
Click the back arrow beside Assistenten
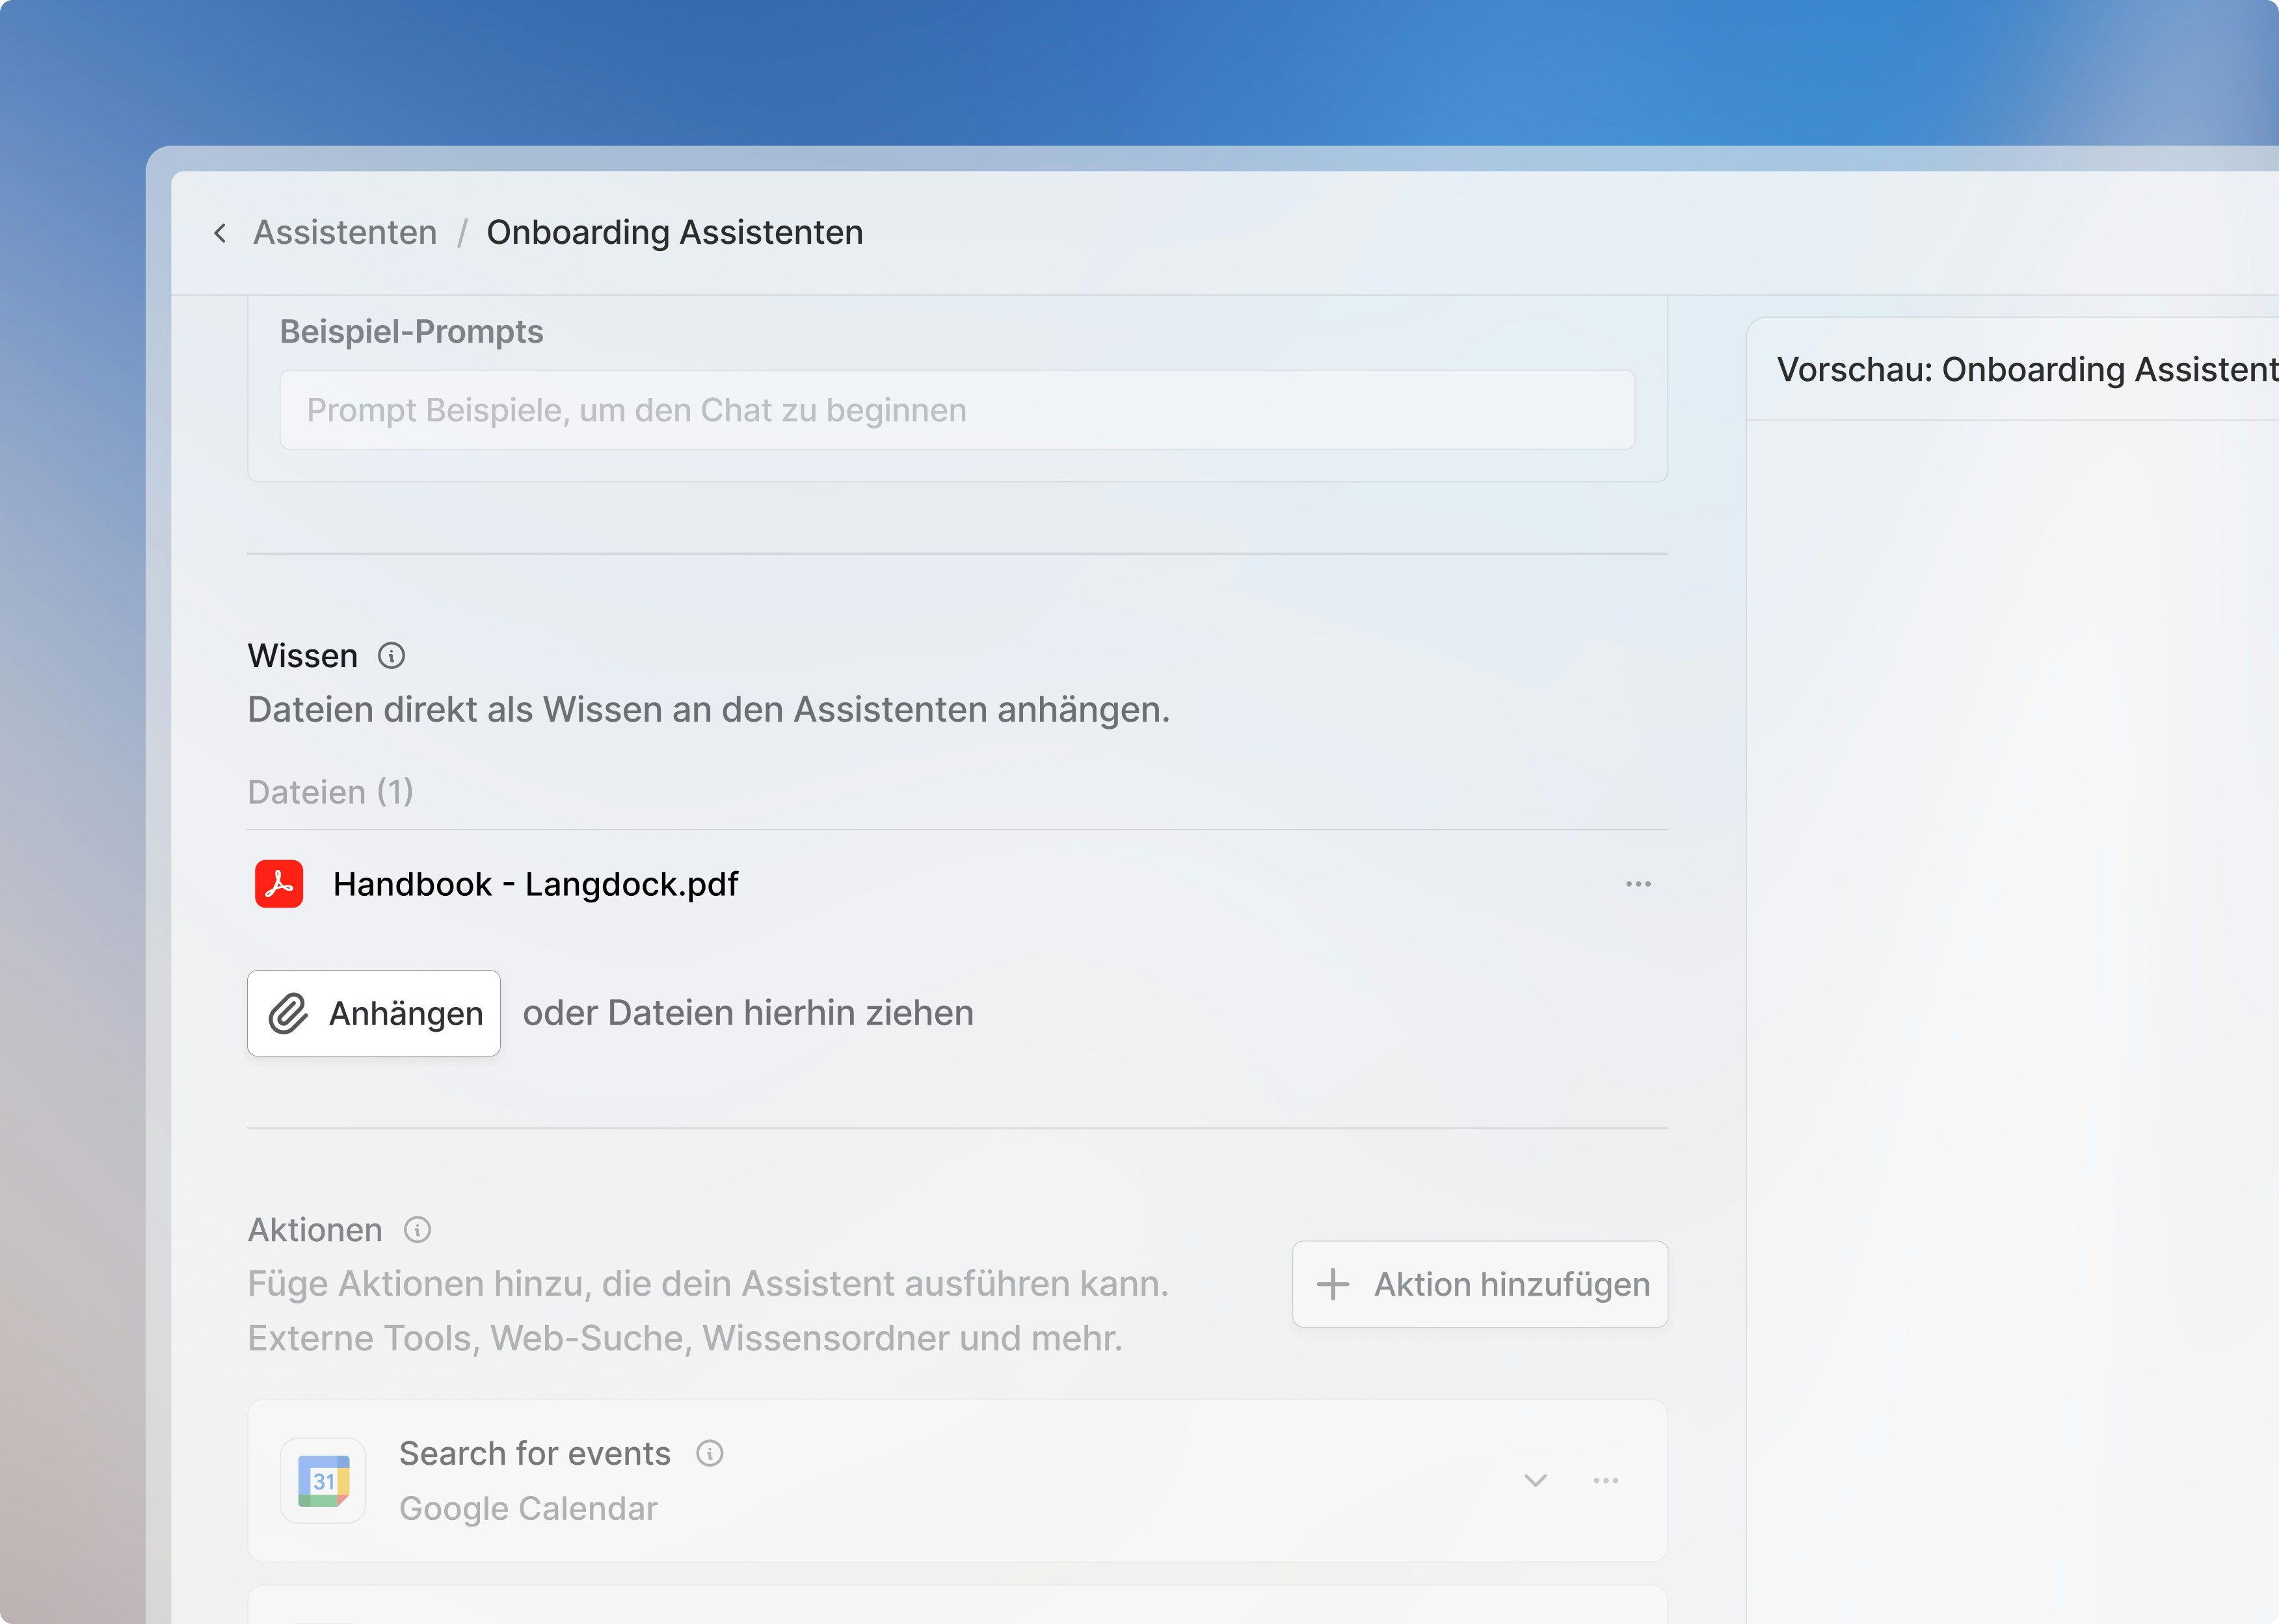(x=220, y=233)
